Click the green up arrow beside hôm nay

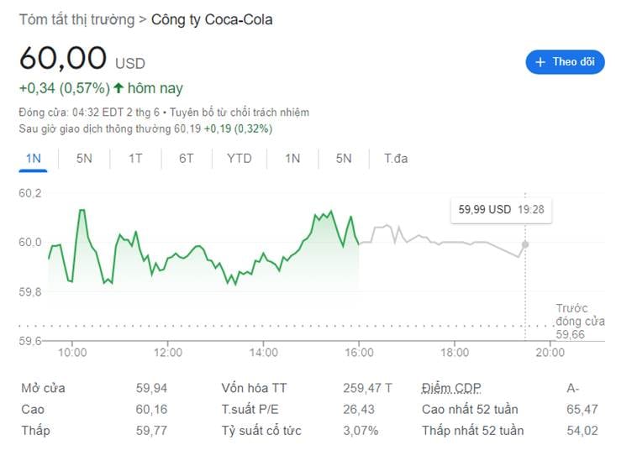click(x=118, y=88)
